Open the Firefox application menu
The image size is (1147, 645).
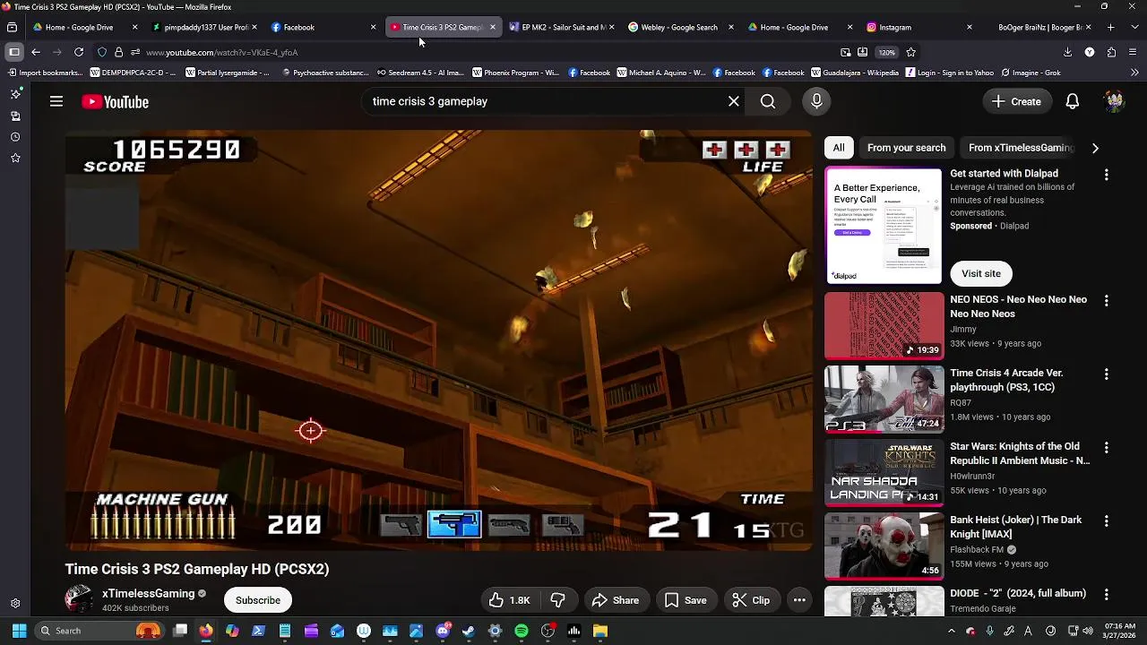tap(1134, 52)
